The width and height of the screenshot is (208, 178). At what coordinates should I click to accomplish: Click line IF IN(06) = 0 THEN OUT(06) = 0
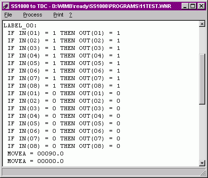click(64, 131)
